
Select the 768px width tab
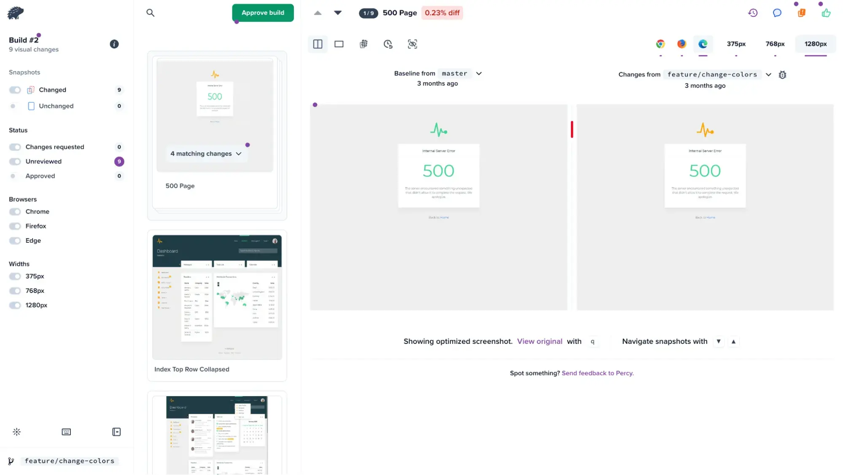[775, 44]
